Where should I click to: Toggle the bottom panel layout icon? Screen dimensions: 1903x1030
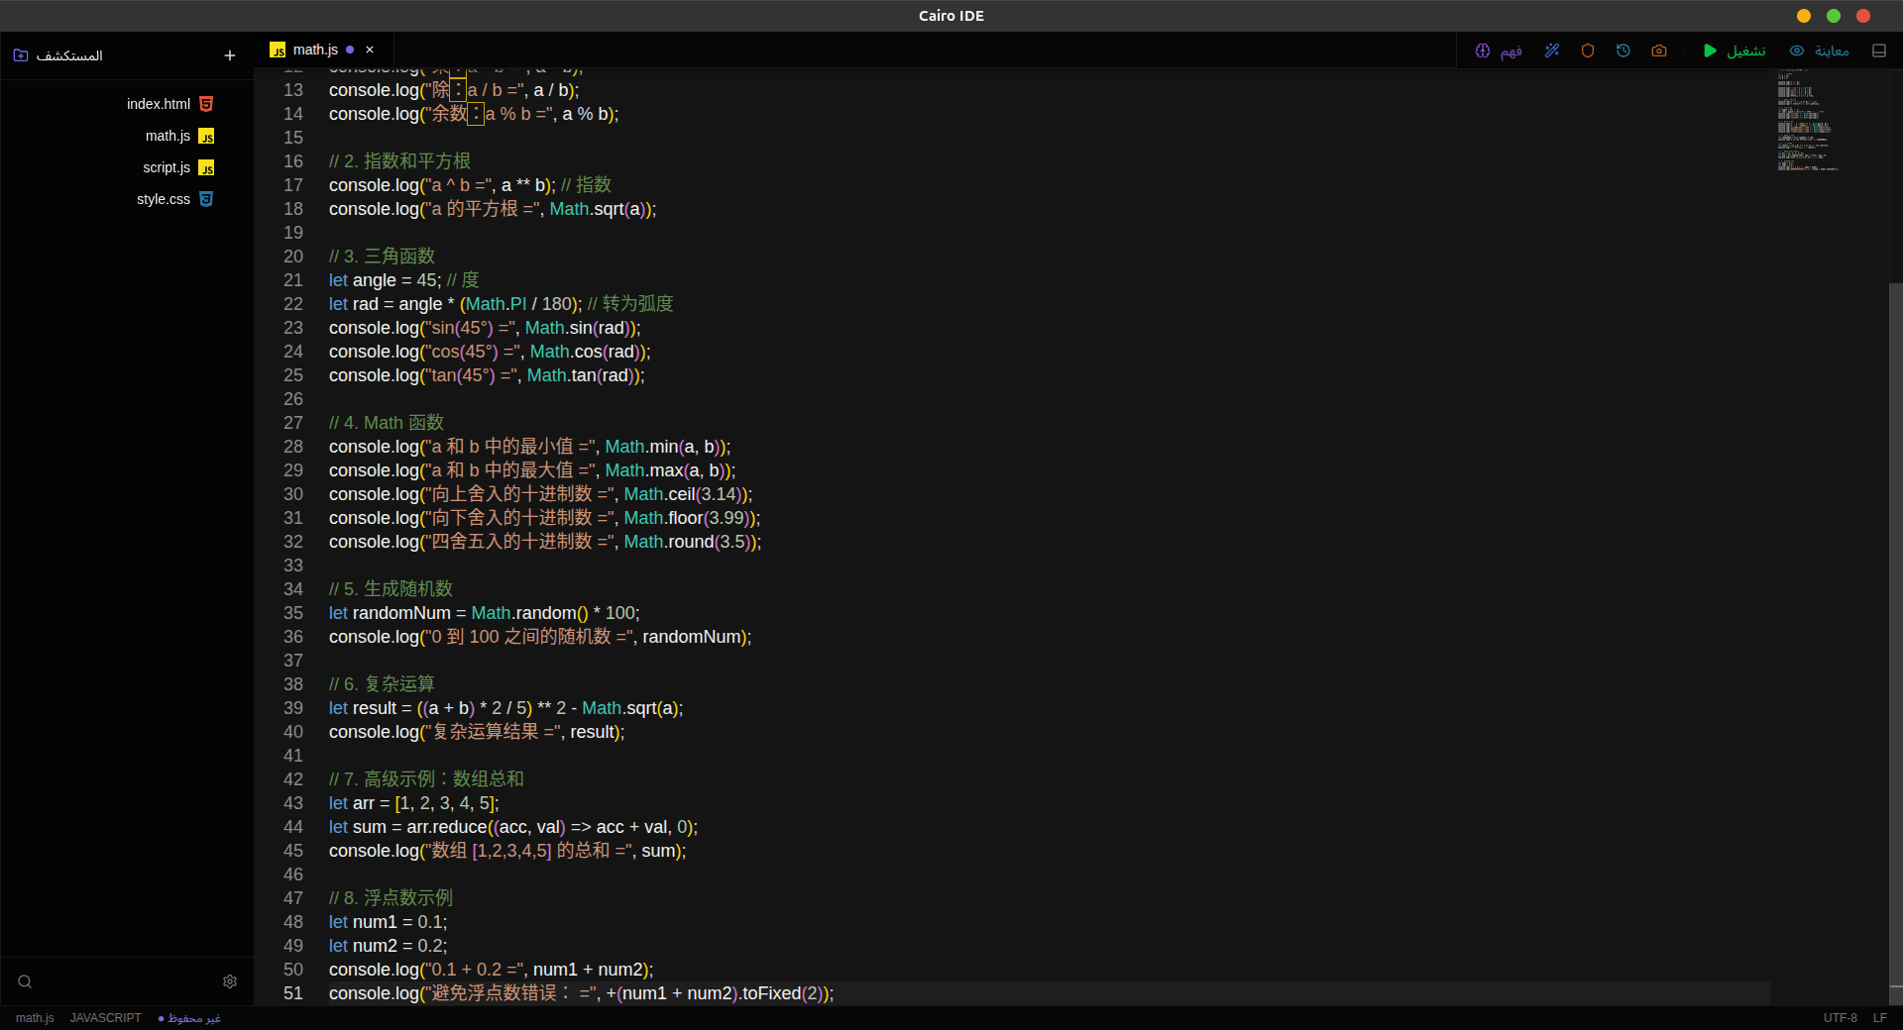tap(1879, 51)
